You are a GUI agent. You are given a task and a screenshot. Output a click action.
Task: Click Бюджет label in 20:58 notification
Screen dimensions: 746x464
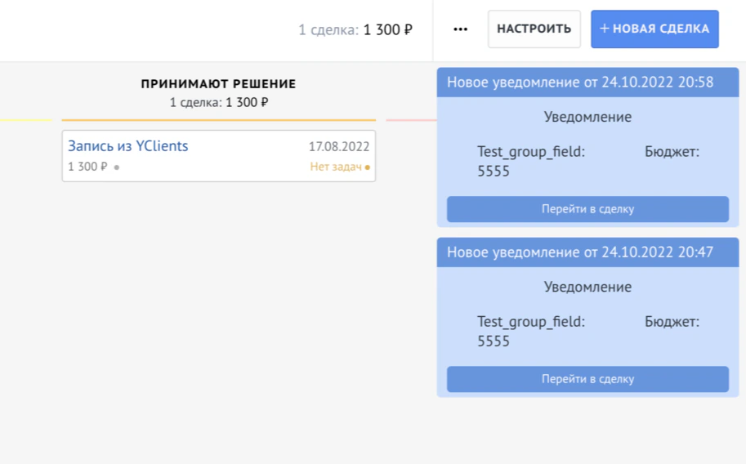(672, 152)
